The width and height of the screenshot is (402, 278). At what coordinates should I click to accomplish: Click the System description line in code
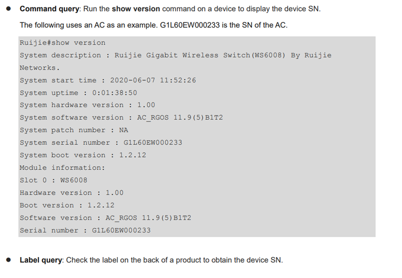pos(176,55)
